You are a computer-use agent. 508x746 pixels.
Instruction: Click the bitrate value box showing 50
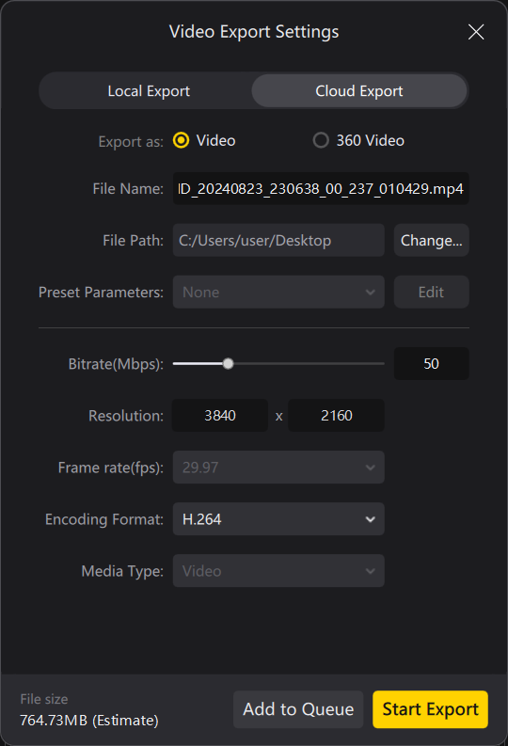(432, 364)
